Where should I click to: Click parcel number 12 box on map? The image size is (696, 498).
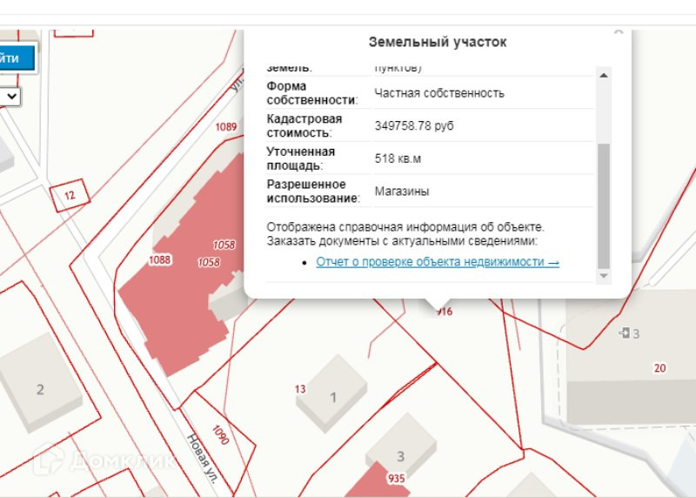(x=70, y=196)
